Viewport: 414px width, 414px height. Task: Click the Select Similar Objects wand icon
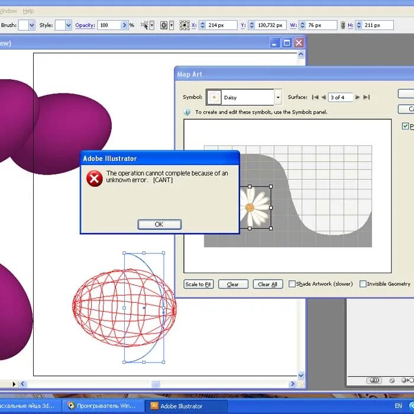click(x=145, y=25)
